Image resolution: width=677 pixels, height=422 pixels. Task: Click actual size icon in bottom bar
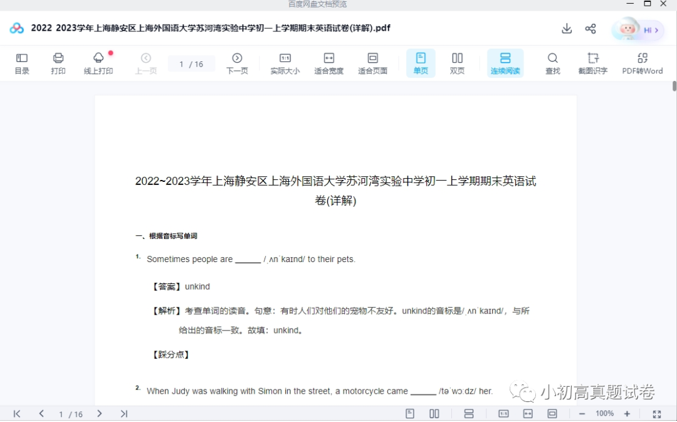503,414
